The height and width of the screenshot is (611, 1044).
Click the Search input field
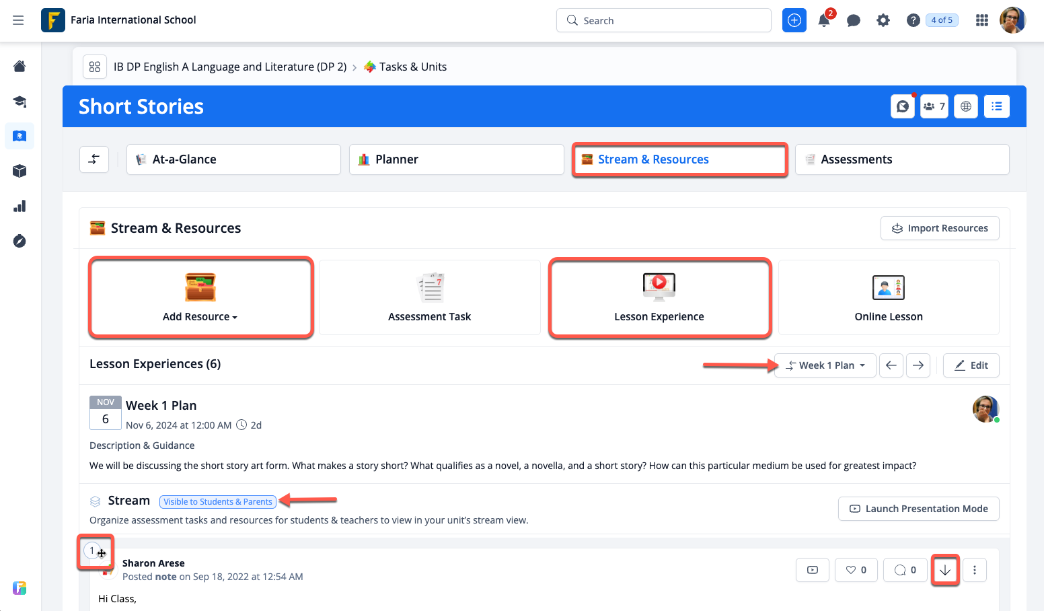point(663,20)
